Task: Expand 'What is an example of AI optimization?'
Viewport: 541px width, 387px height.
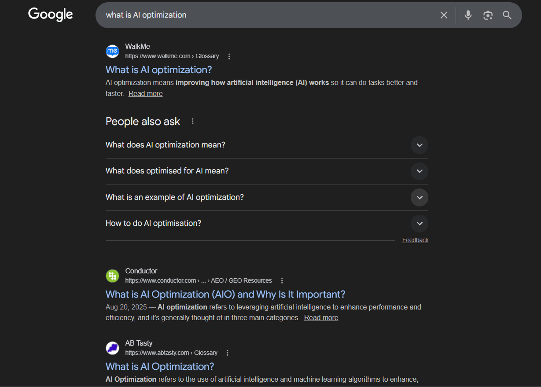Action: pos(419,197)
